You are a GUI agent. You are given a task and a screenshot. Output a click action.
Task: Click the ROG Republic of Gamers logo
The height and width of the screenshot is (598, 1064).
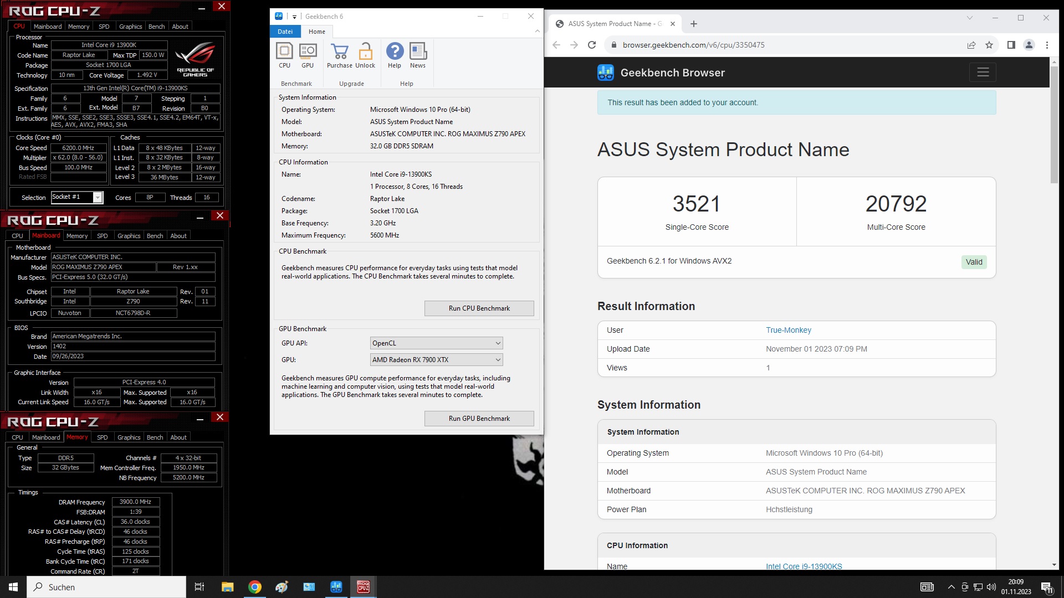tap(195, 60)
